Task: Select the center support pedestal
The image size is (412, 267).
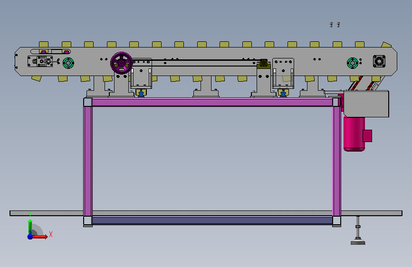Action: tap(206, 87)
